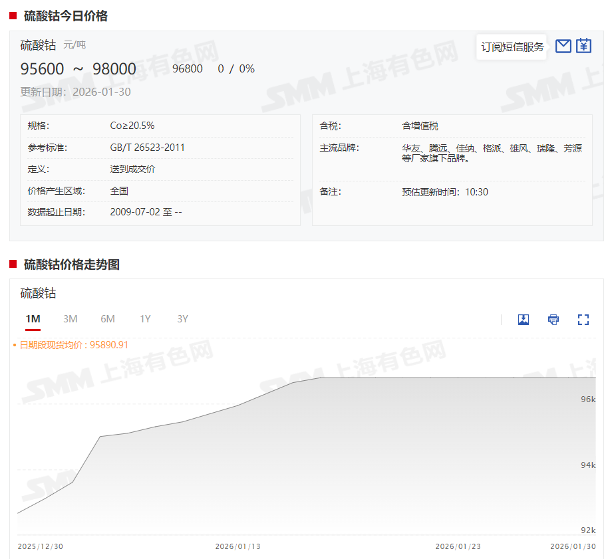This screenshot has width=608, height=559.
Task: Select the 1M time range tab
Action: coord(33,319)
